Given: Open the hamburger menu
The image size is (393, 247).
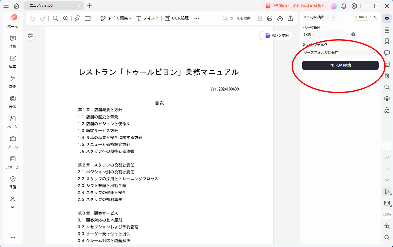Looking at the screenshot, I should (6, 6).
